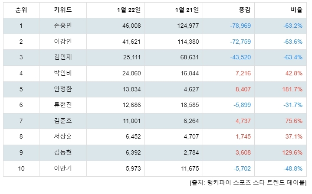Select the keyword 김동현

coord(63,152)
